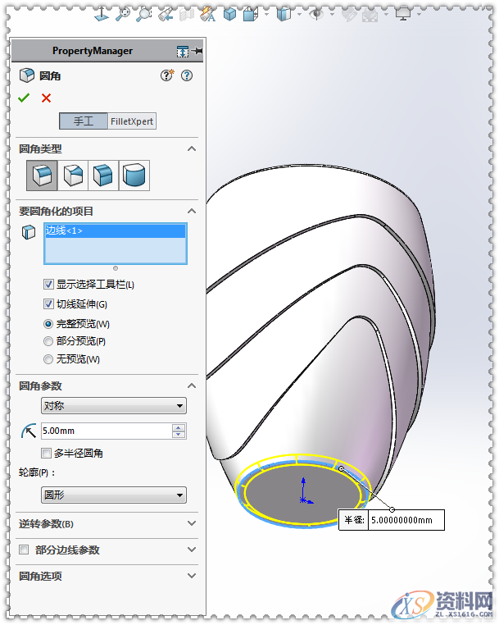This screenshot has width=499, height=625.
Task: Collapse 圆角参数 section
Action: tap(192, 385)
